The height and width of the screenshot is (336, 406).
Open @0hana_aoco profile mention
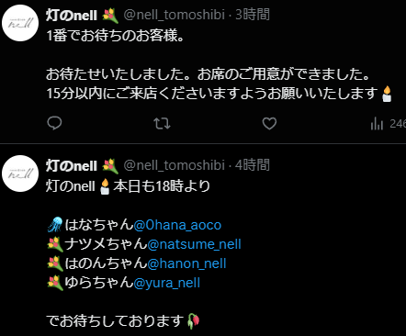[x=177, y=225]
